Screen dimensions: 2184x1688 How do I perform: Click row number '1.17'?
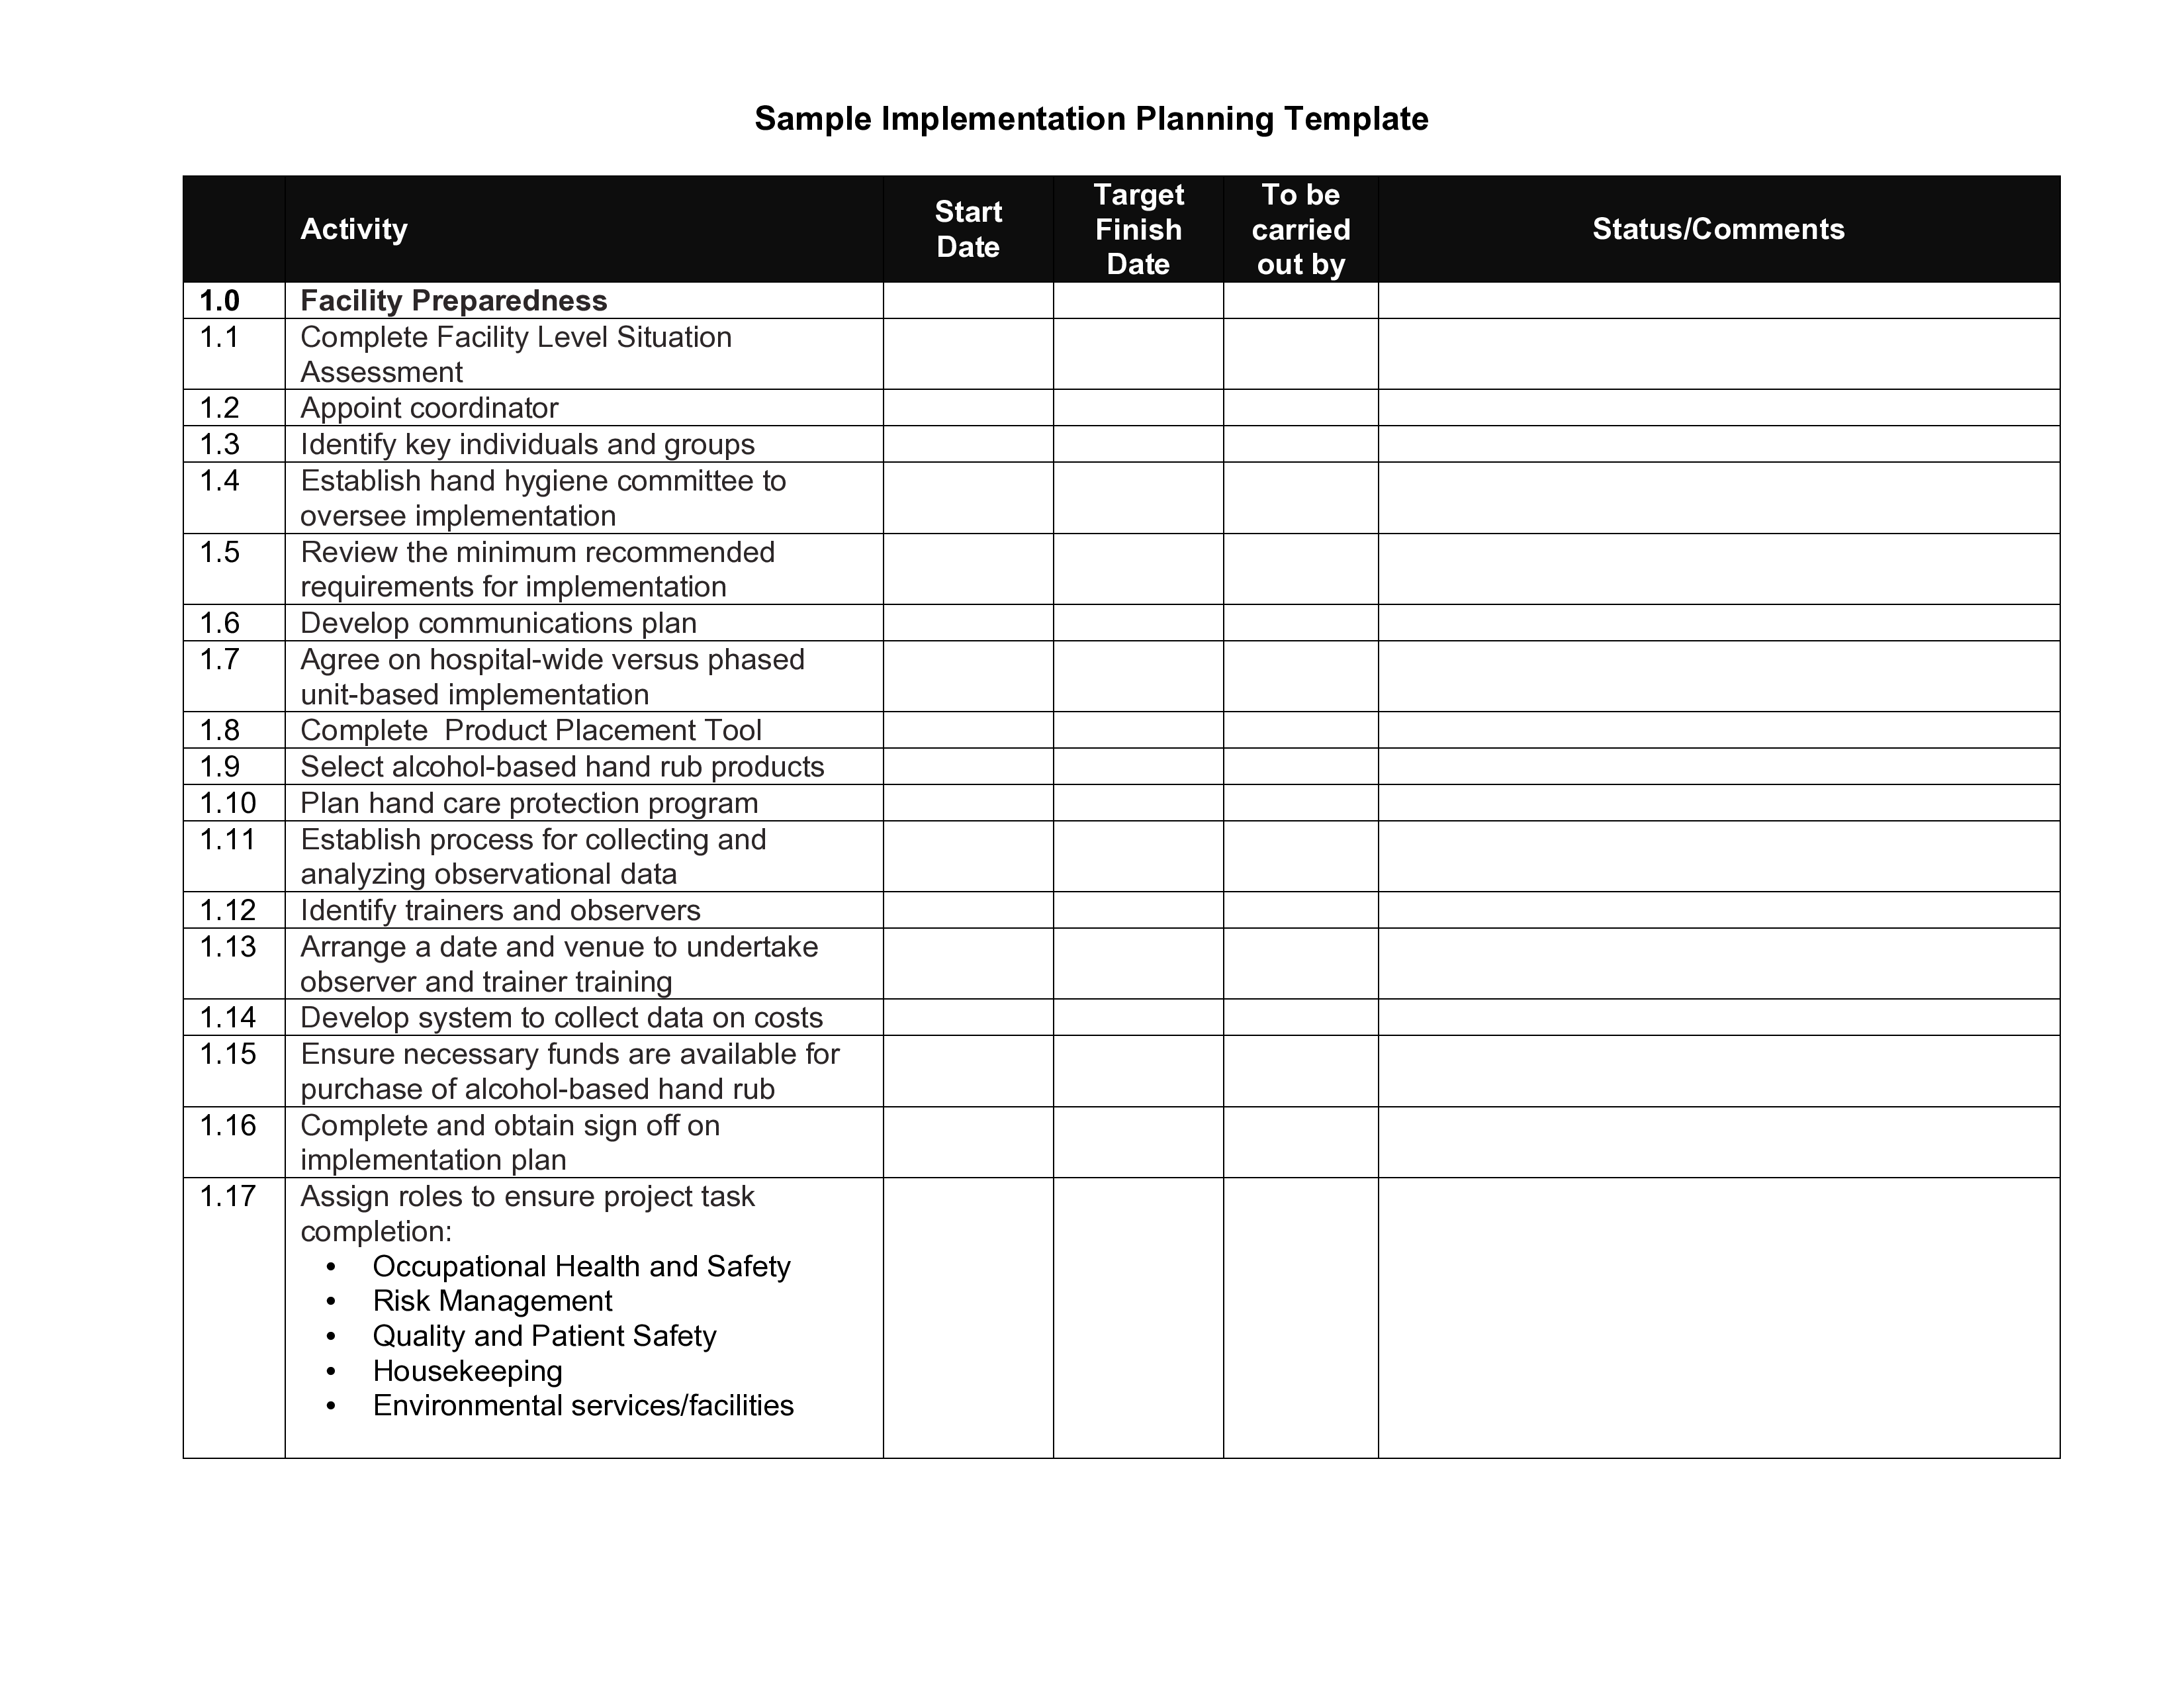[228, 1196]
